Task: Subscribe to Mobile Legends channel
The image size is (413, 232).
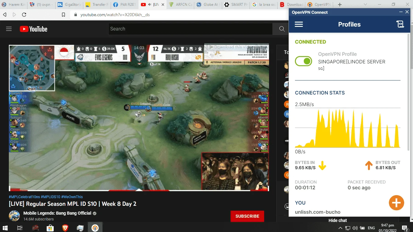Action: [x=247, y=216]
